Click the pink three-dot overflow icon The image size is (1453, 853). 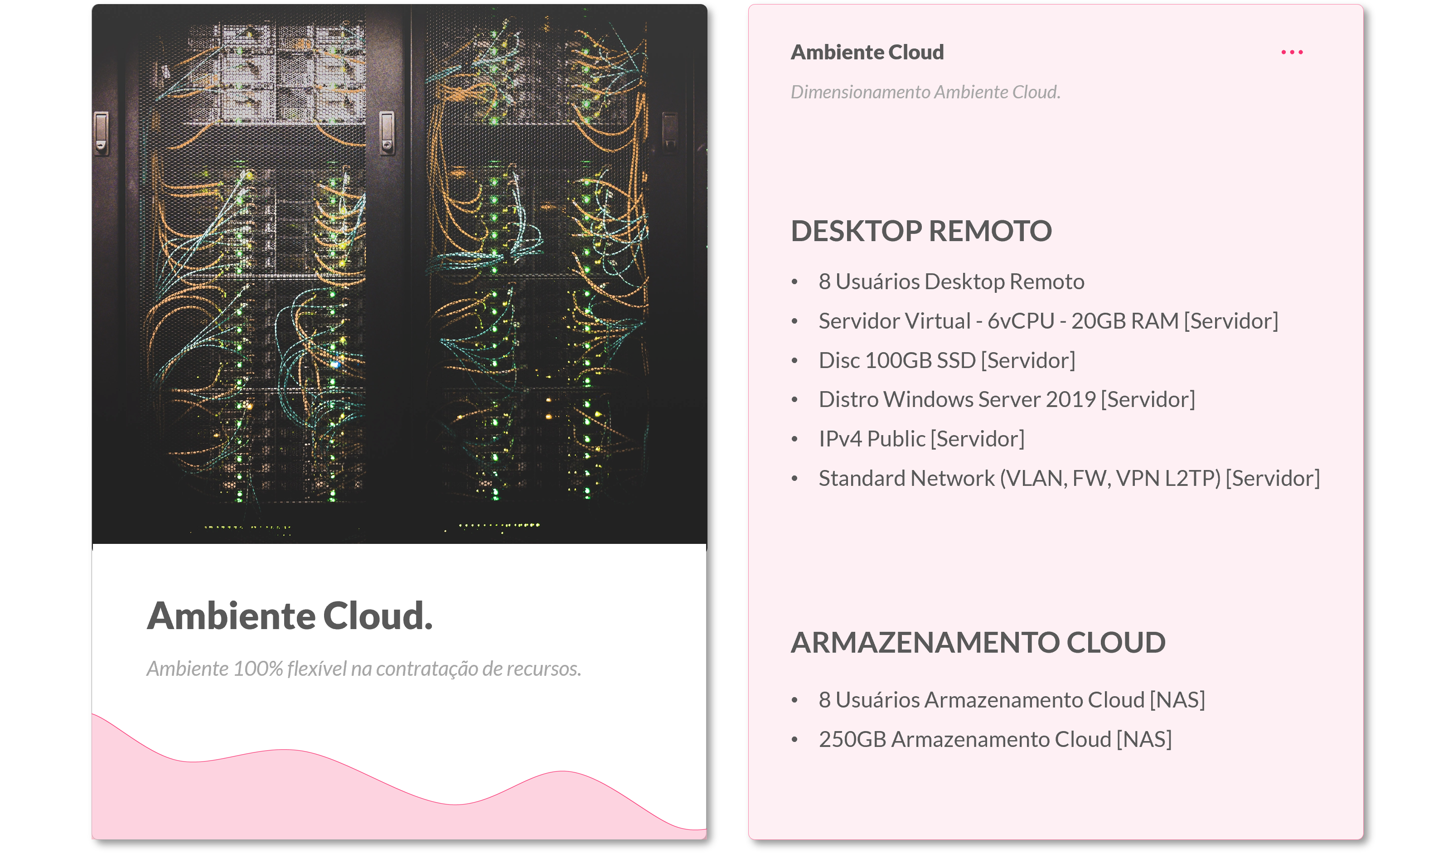1293,52
